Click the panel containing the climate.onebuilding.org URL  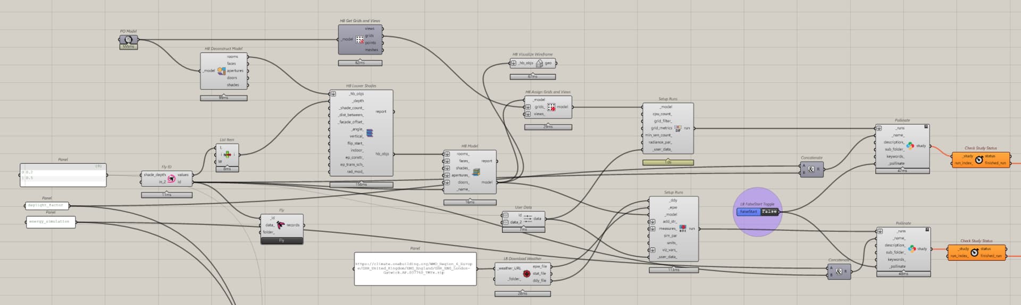pos(415,269)
